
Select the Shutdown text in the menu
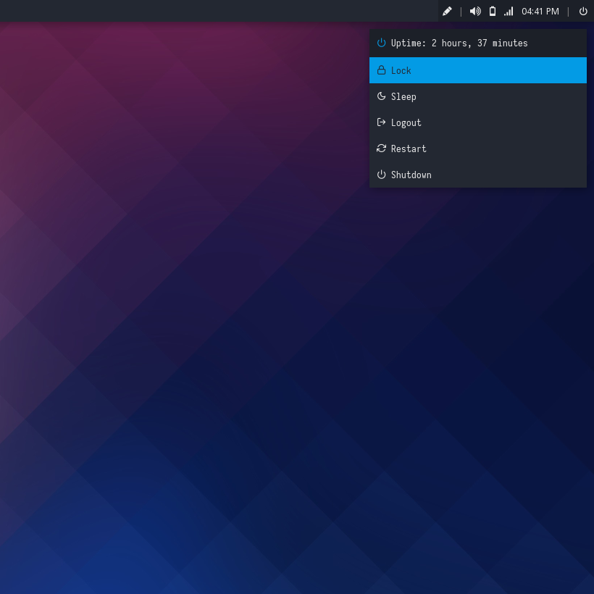tap(411, 175)
